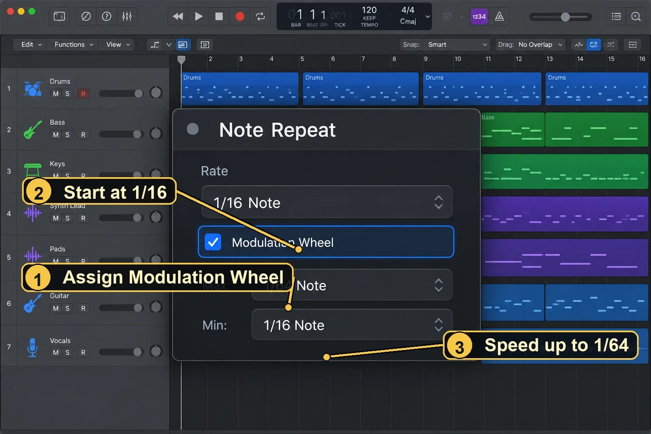Click the 120 tempo value
651x434 pixels.
point(369,10)
